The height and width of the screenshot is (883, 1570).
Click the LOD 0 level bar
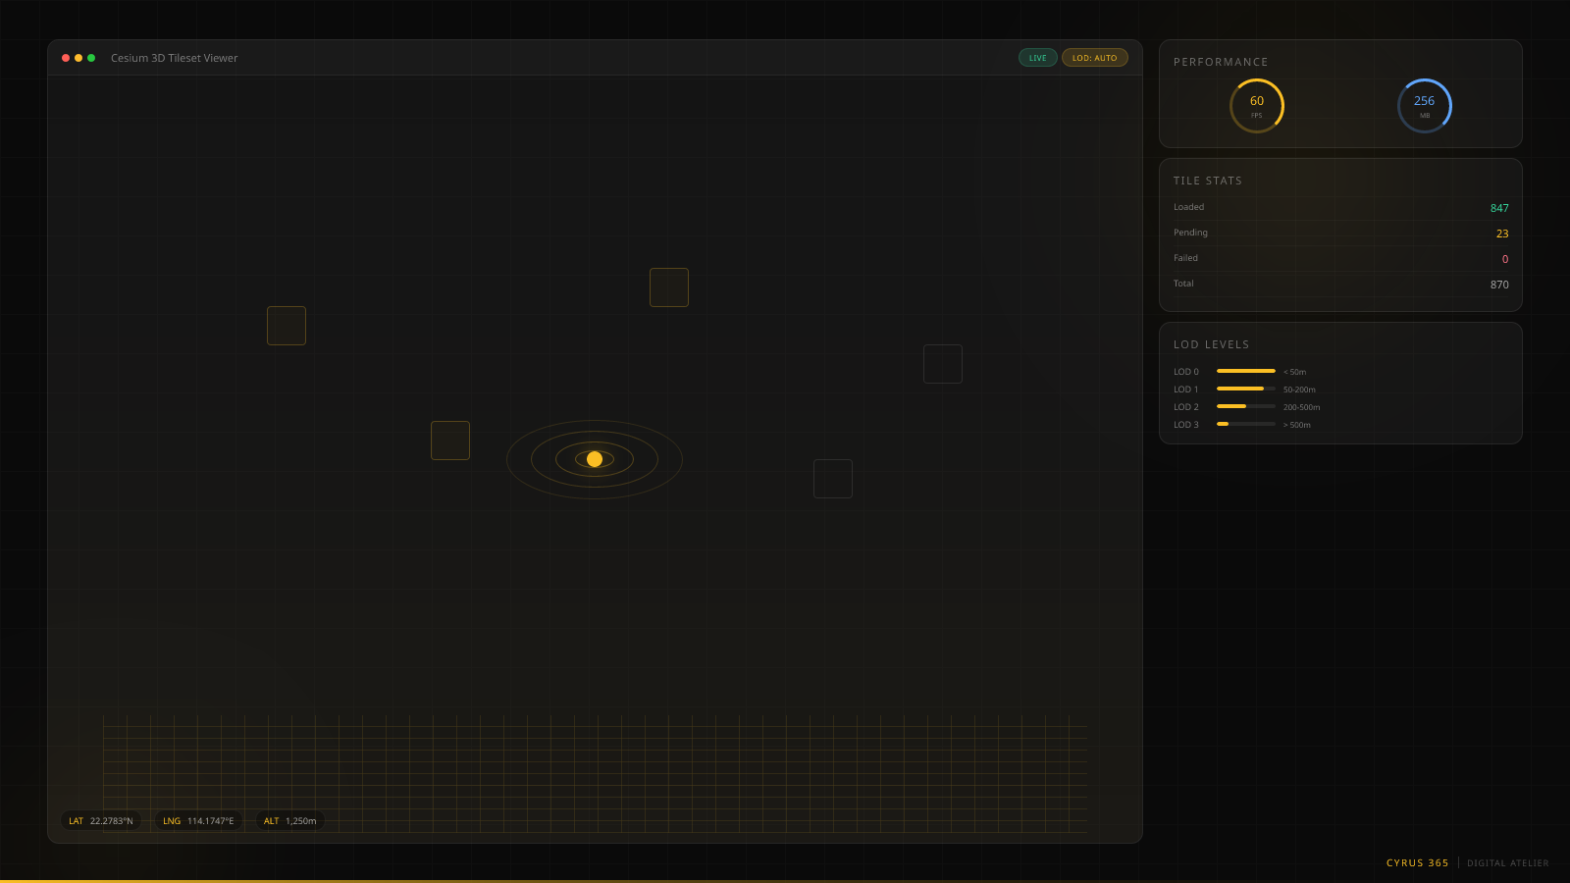[1246, 371]
